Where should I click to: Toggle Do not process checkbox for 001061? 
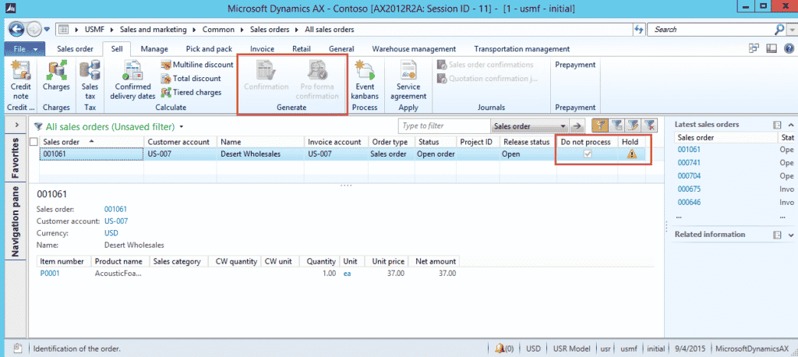point(588,154)
